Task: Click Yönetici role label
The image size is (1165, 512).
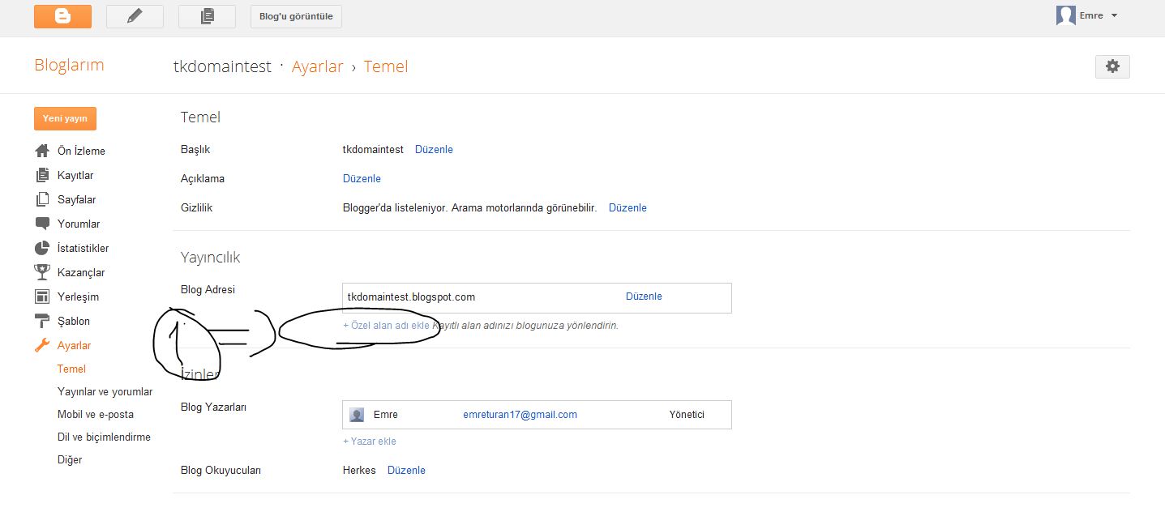Action: click(x=687, y=414)
